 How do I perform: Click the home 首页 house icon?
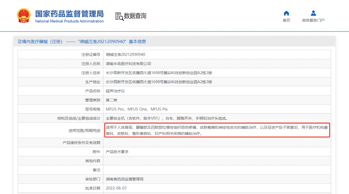click(x=286, y=13)
